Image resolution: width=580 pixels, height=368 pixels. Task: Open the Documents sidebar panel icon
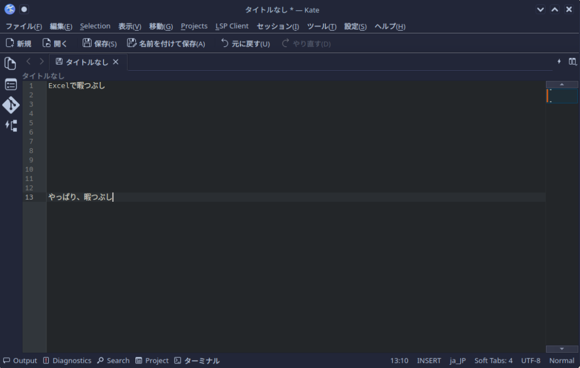pos(10,63)
